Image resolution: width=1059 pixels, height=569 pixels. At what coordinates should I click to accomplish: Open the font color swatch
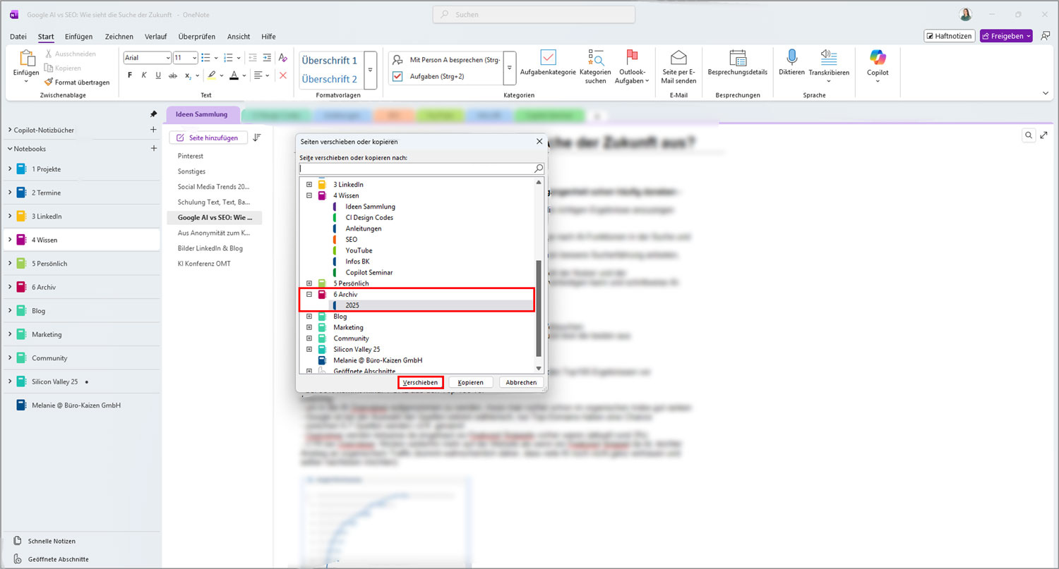pos(233,75)
